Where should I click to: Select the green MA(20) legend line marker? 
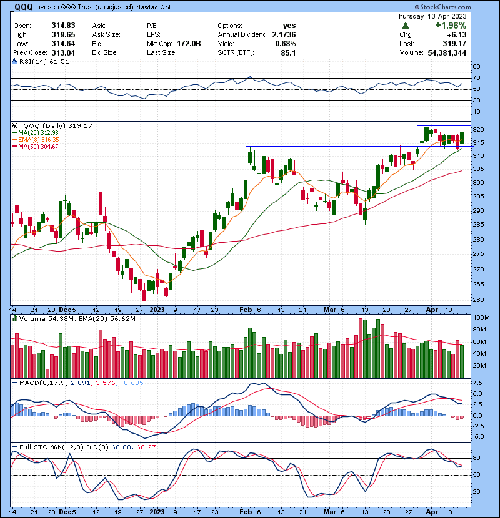pos(14,132)
